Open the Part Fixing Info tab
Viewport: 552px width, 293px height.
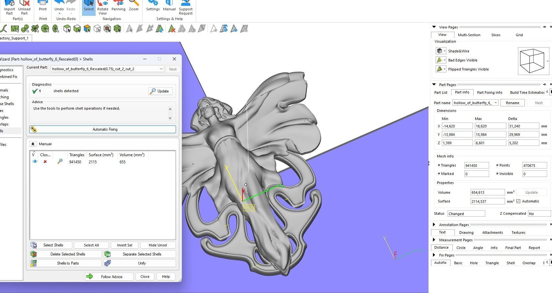(489, 92)
